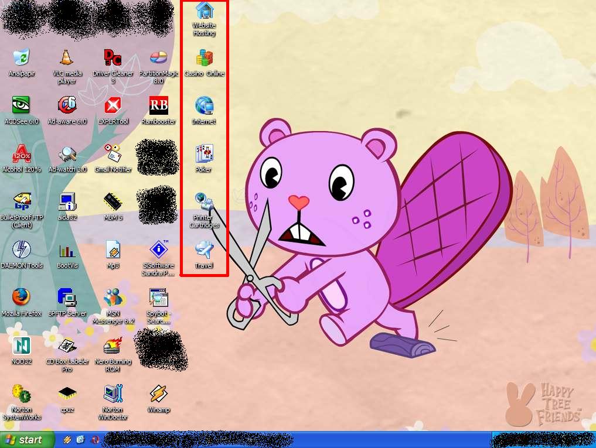Select the Rambooster RB icon
The image size is (596, 448).
158,105
